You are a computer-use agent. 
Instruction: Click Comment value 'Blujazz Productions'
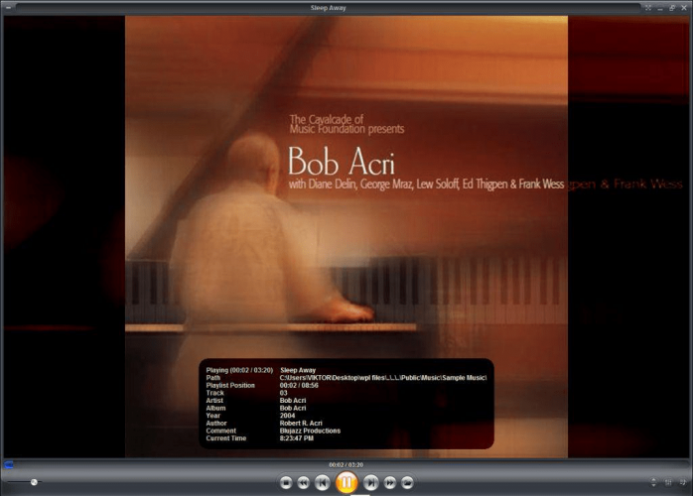(310, 431)
